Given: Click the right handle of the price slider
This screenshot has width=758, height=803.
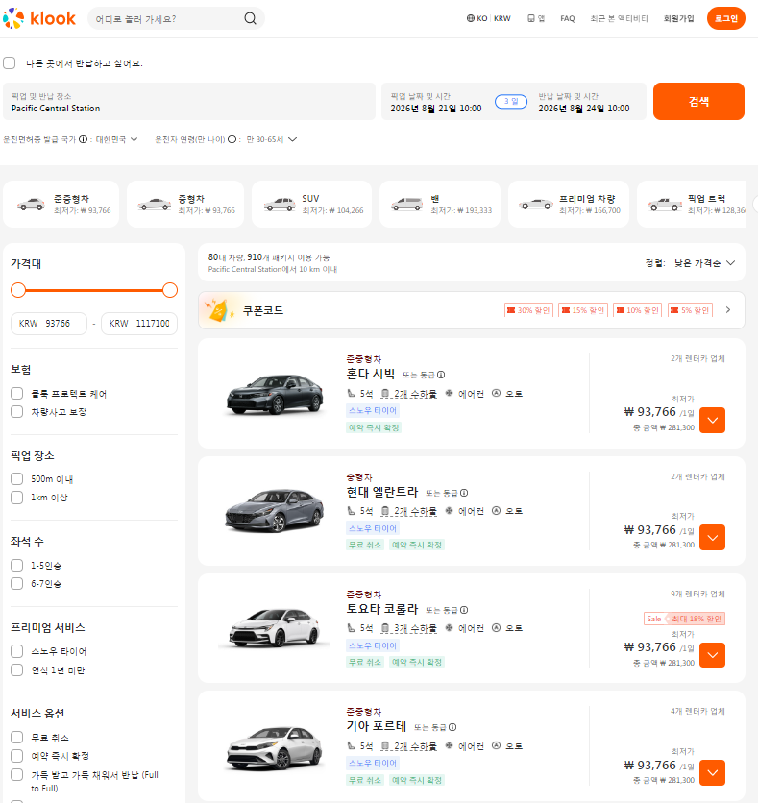Looking at the screenshot, I should [x=169, y=290].
